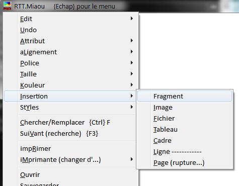Select Undo from the menu
Viewport: 239px width, 186px height.
(x=70, y=30)
